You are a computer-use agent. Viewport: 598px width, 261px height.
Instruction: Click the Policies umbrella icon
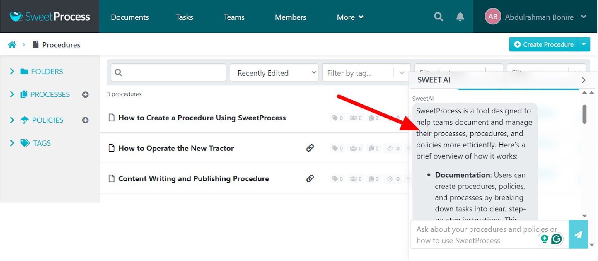click(24, 120)
